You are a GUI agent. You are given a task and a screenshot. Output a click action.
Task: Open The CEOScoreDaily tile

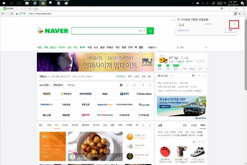coord(105,115)
